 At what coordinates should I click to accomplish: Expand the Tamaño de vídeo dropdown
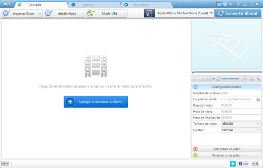pyautogui.click(x=241, y=124)
